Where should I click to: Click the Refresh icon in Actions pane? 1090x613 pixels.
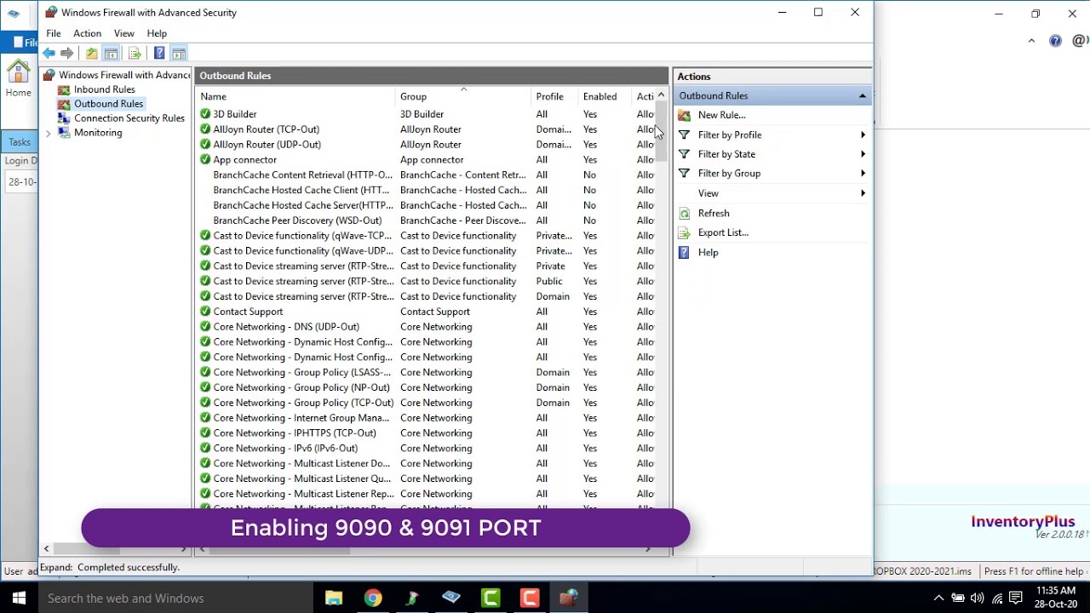(684, 213)
